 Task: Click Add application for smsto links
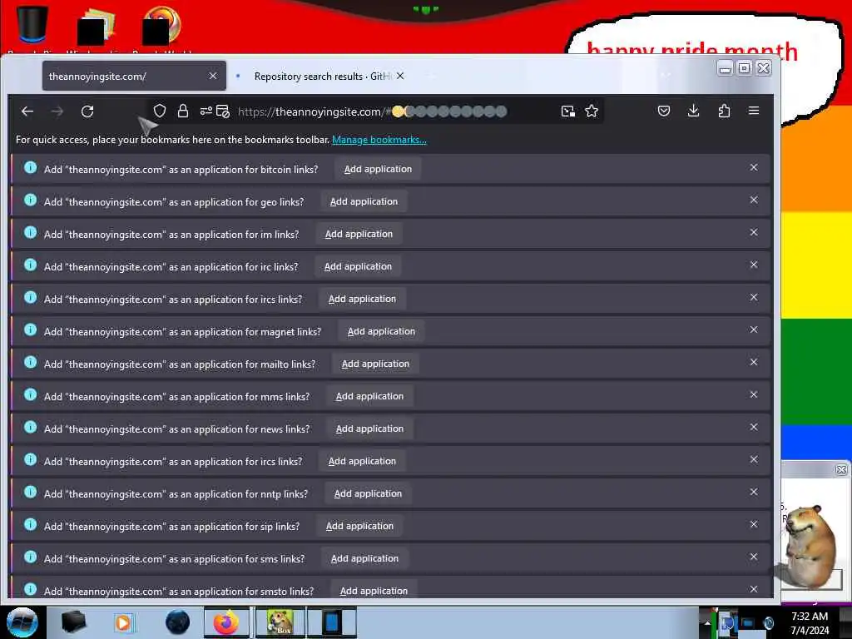click(374, 591)
